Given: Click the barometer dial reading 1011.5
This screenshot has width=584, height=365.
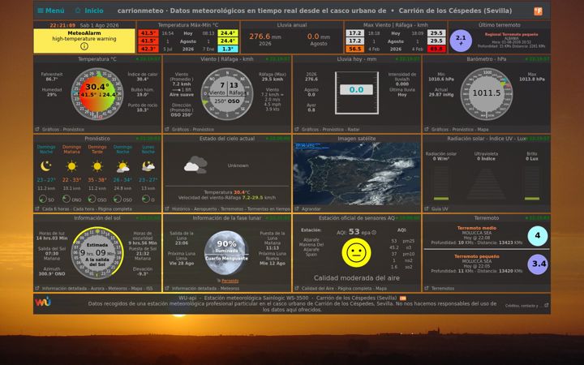Looking at the screenshot, I should 486,94.
